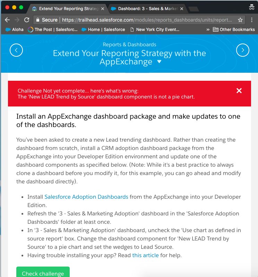Viewport: 258px width, 277px height.
Task: Go back with browser back arrow
Action: click(x=7, y=20)
